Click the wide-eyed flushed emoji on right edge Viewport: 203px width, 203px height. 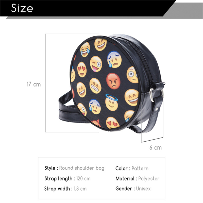132,75
